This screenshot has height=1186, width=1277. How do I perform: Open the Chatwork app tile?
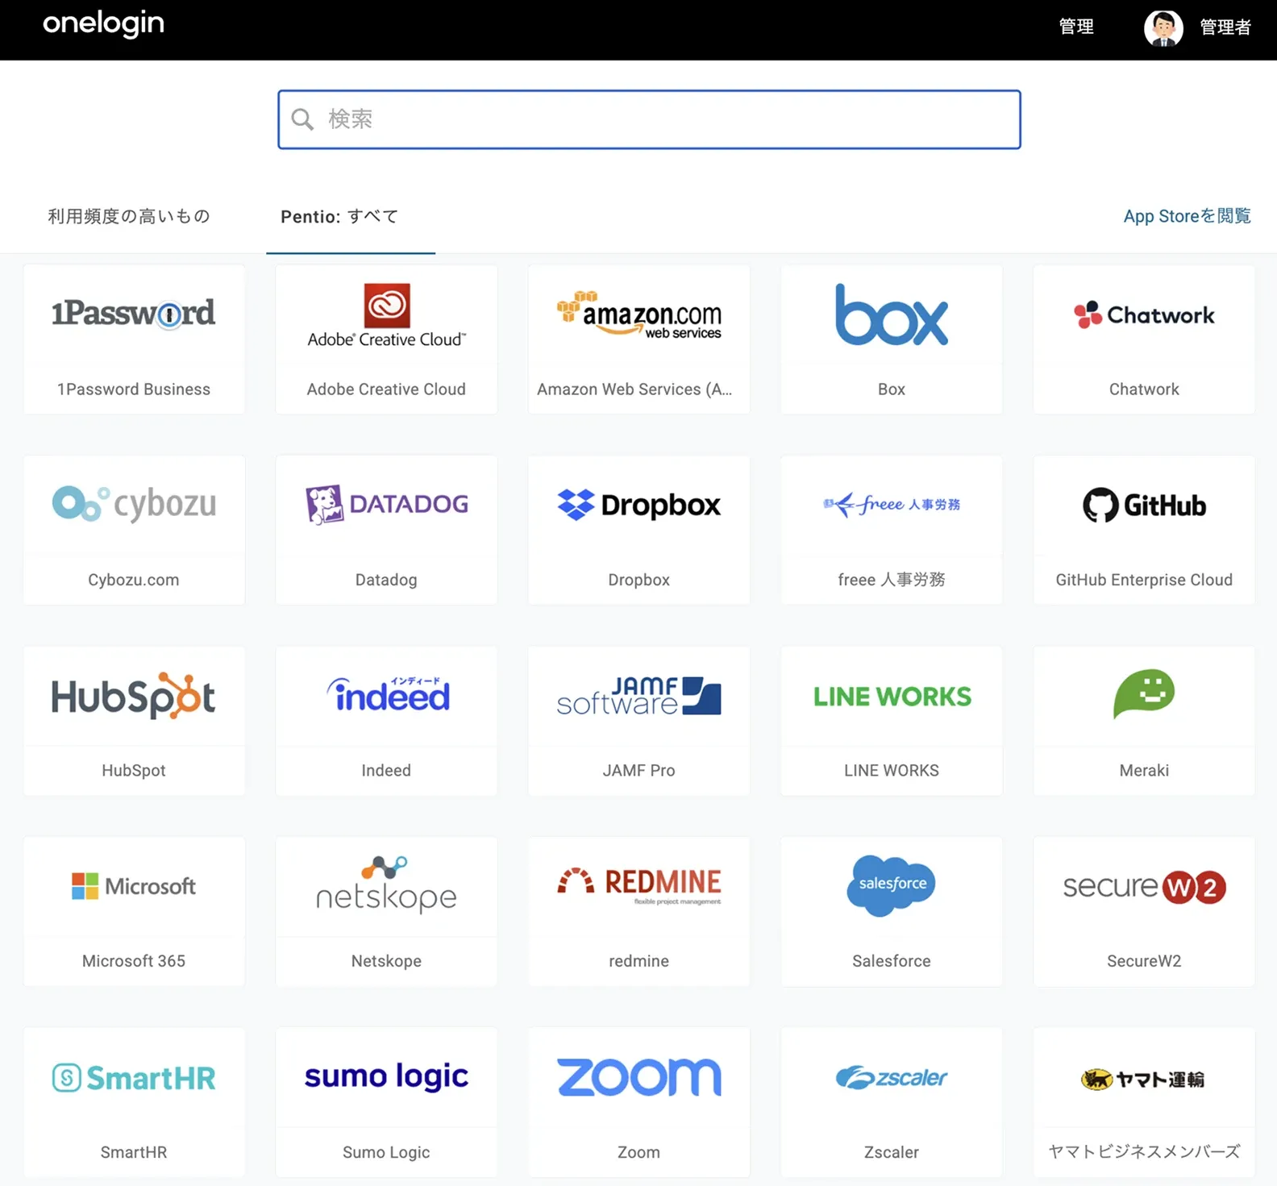point(1143,339)
